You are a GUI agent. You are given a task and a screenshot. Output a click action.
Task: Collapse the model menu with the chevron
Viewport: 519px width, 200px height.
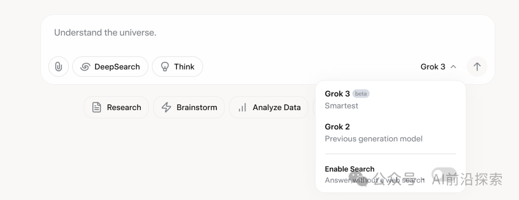[x=453, y=67]
